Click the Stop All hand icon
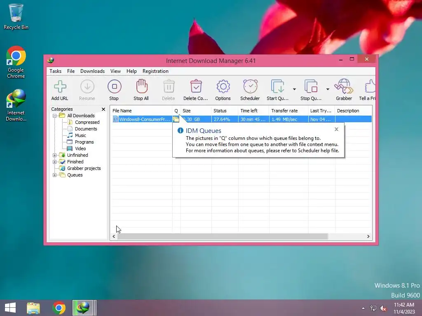The height and width of the screenshot is (316, 422). pyautogui.click(x=142, y=86)
